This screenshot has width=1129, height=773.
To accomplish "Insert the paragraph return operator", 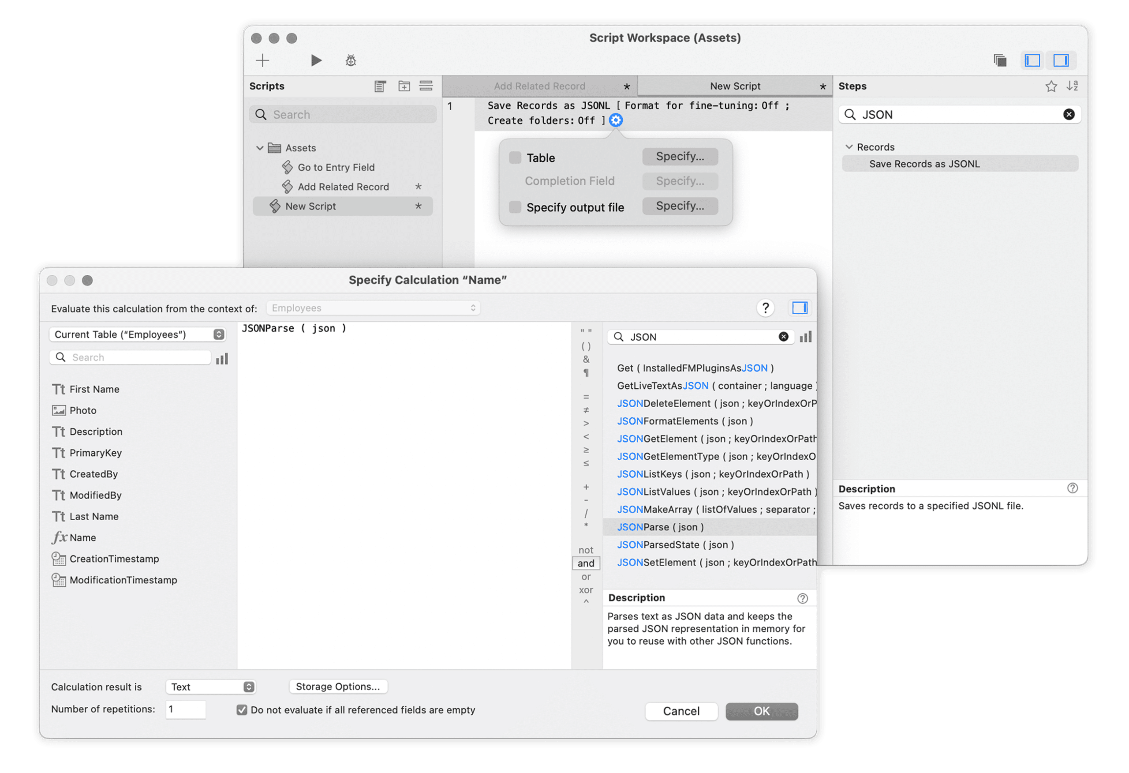I will [586, 373].
